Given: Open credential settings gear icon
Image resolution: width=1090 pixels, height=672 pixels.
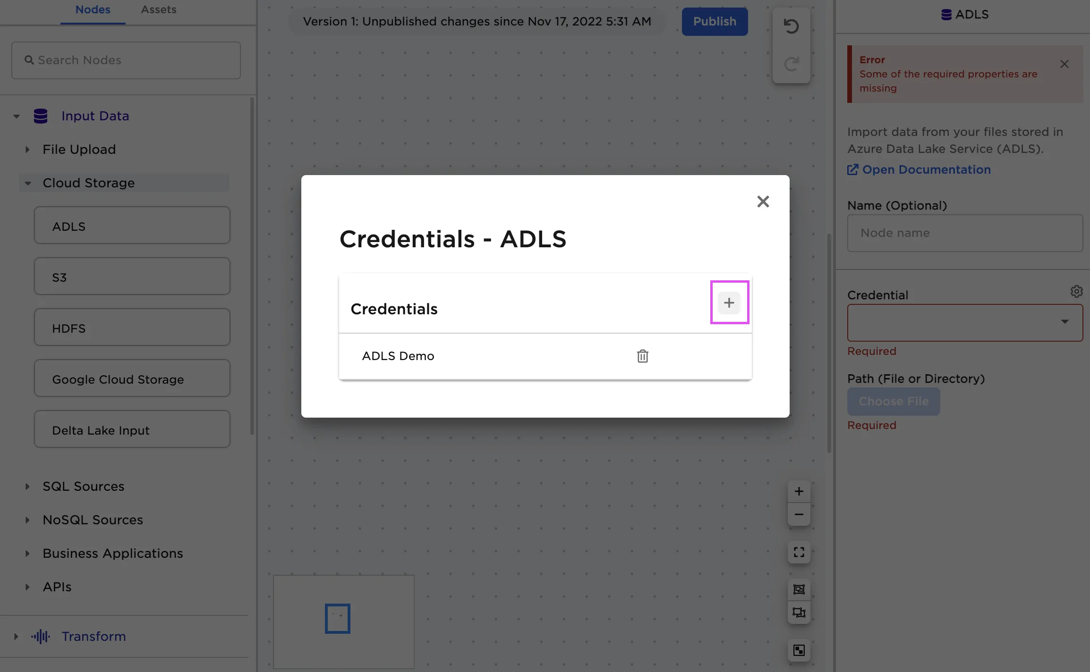Looking at the screenshot, I should coord(1076,292).
